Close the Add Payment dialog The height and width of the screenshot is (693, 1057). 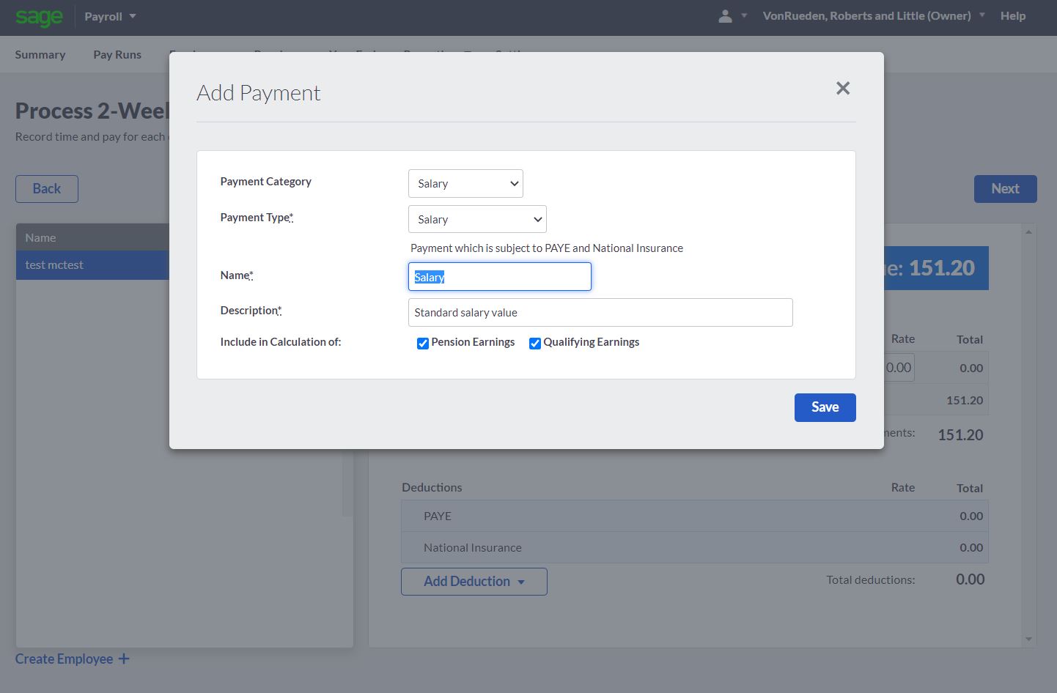point(843,89)
